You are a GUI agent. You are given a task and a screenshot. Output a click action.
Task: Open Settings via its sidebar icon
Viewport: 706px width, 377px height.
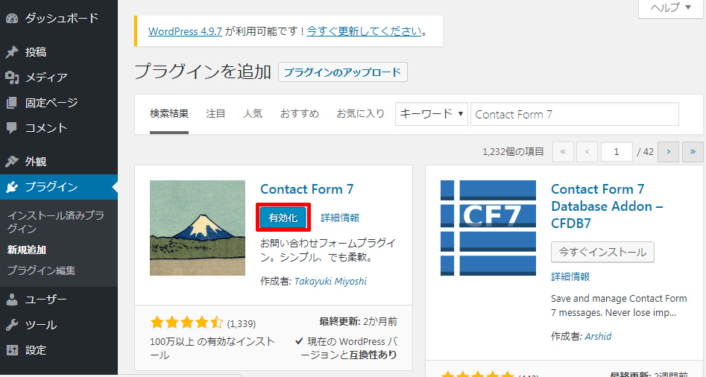click(12, 350)
